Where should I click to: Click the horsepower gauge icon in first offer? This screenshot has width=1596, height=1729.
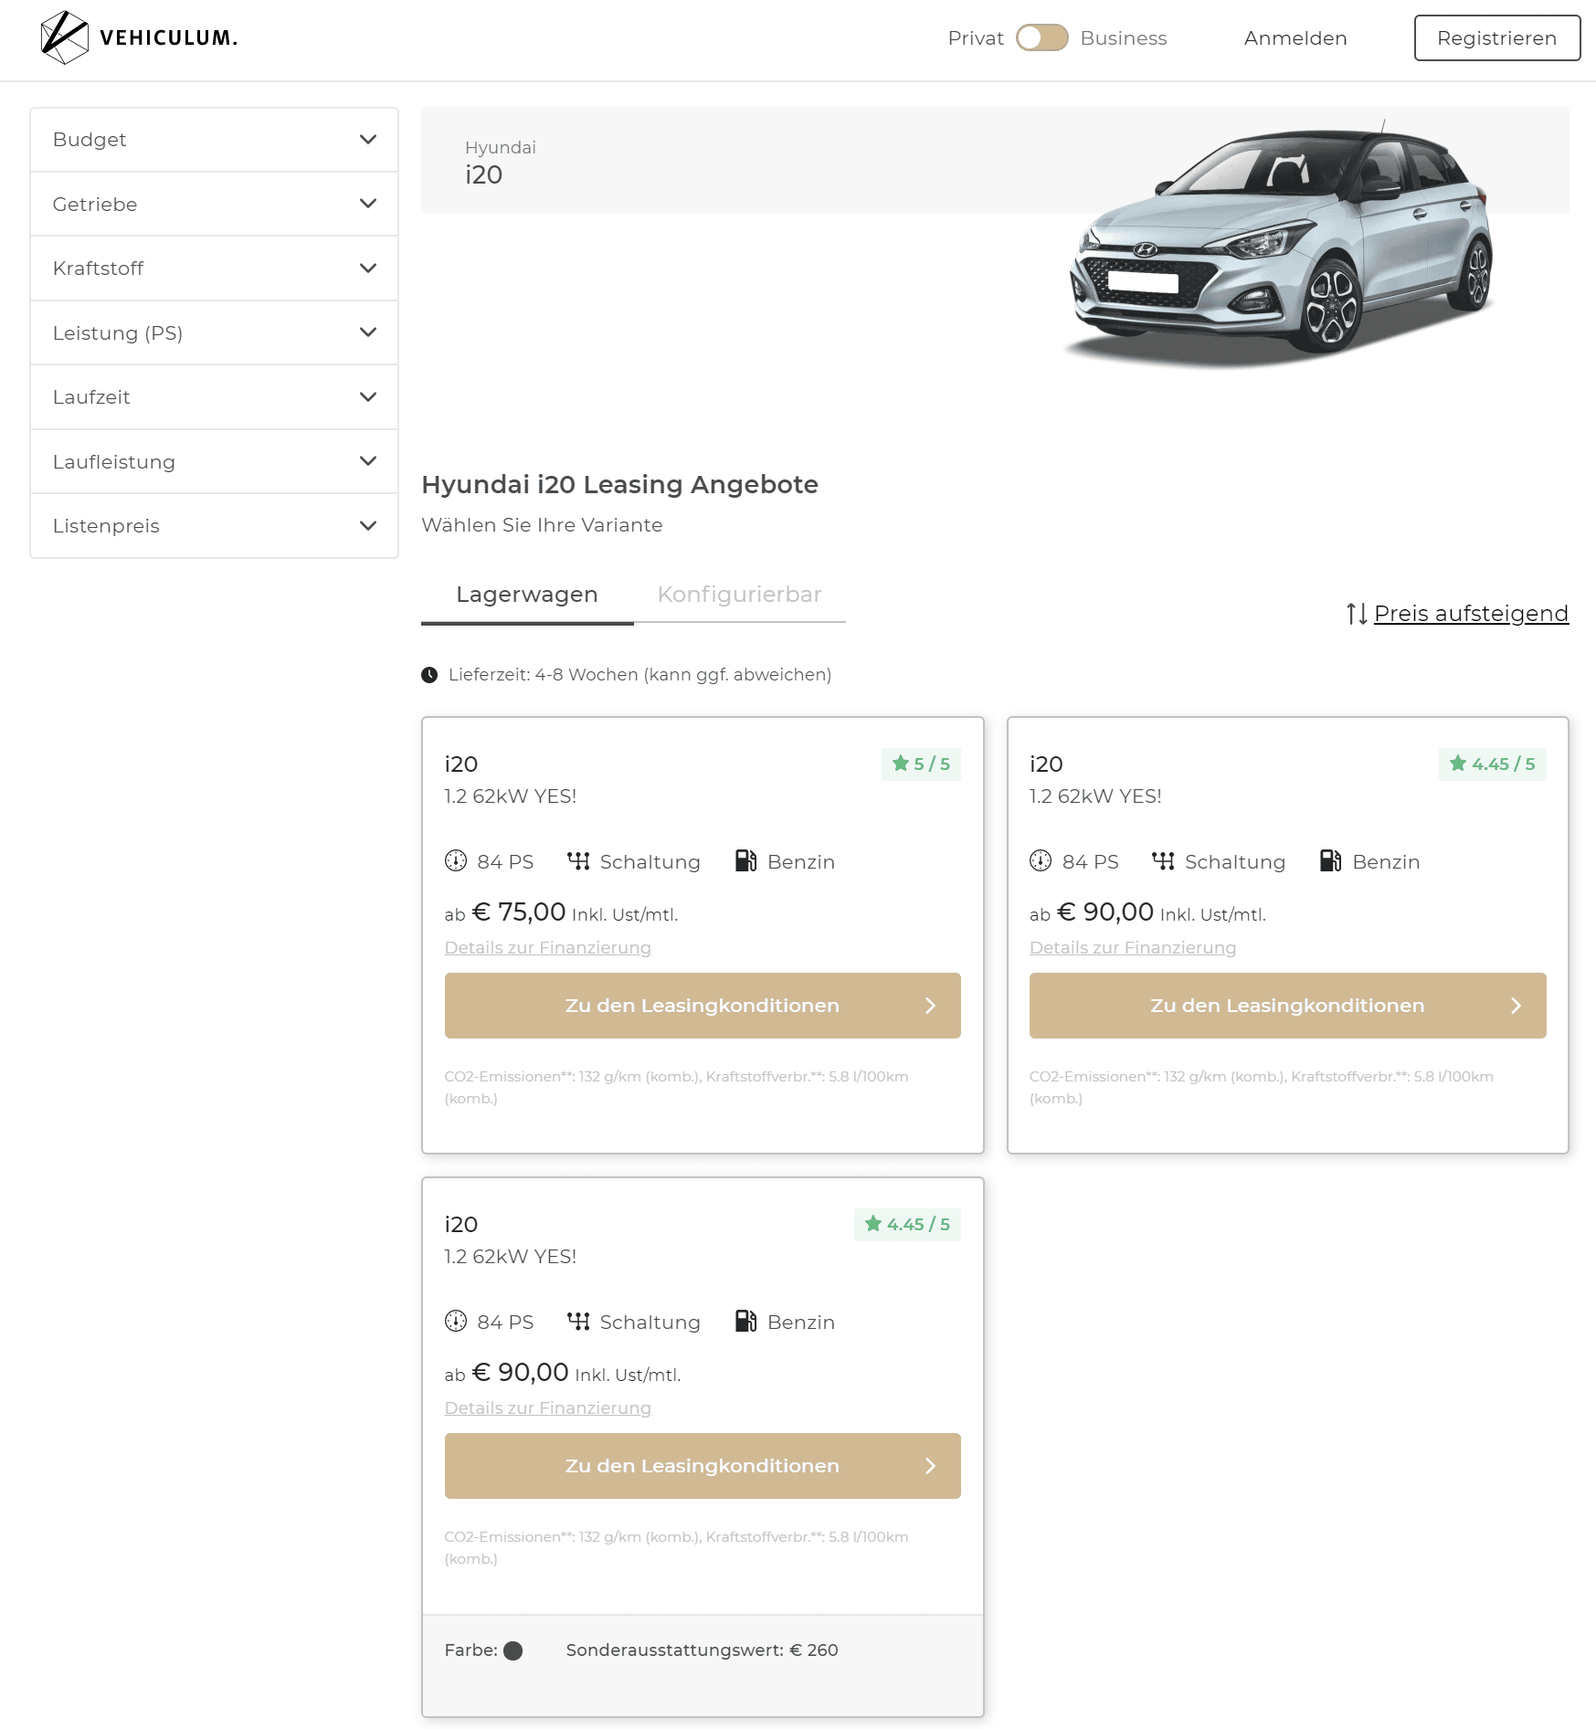(456, 861)
